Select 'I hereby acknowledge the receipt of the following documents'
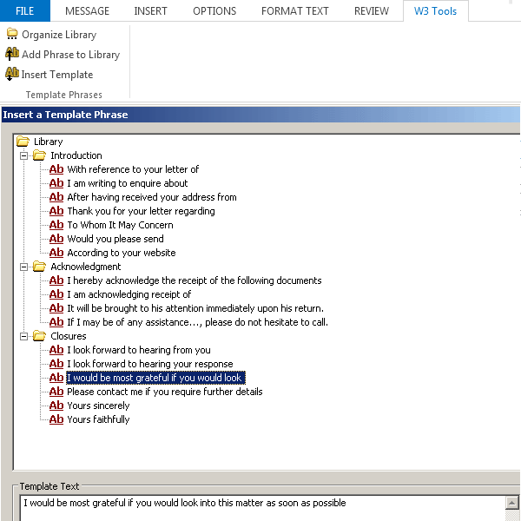521x521 pixels. coord(195,280)
